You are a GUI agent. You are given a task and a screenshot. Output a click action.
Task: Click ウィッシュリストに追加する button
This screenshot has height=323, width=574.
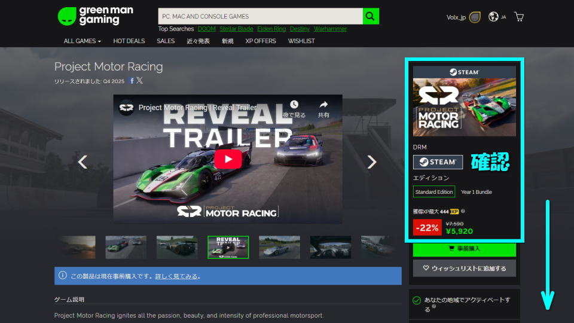464,268
